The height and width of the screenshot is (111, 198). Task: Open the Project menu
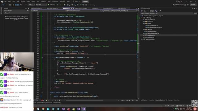pos(23,2)
